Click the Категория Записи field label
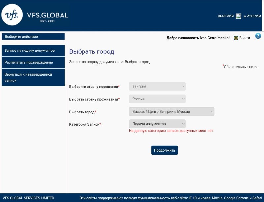The width and height of the screenshot is (264, 202). [85, 124]
